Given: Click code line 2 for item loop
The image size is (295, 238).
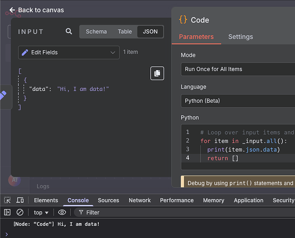Looking at the screenshot, I should (244, 141).
